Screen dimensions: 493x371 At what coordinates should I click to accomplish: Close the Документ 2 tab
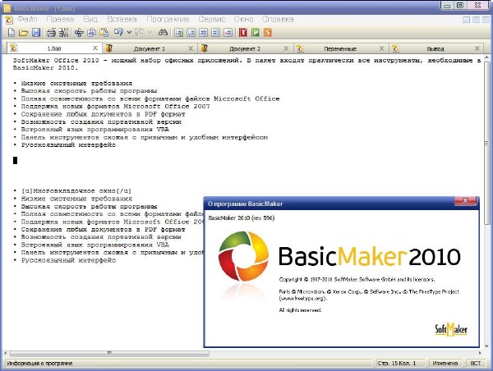tap(287, 49)
